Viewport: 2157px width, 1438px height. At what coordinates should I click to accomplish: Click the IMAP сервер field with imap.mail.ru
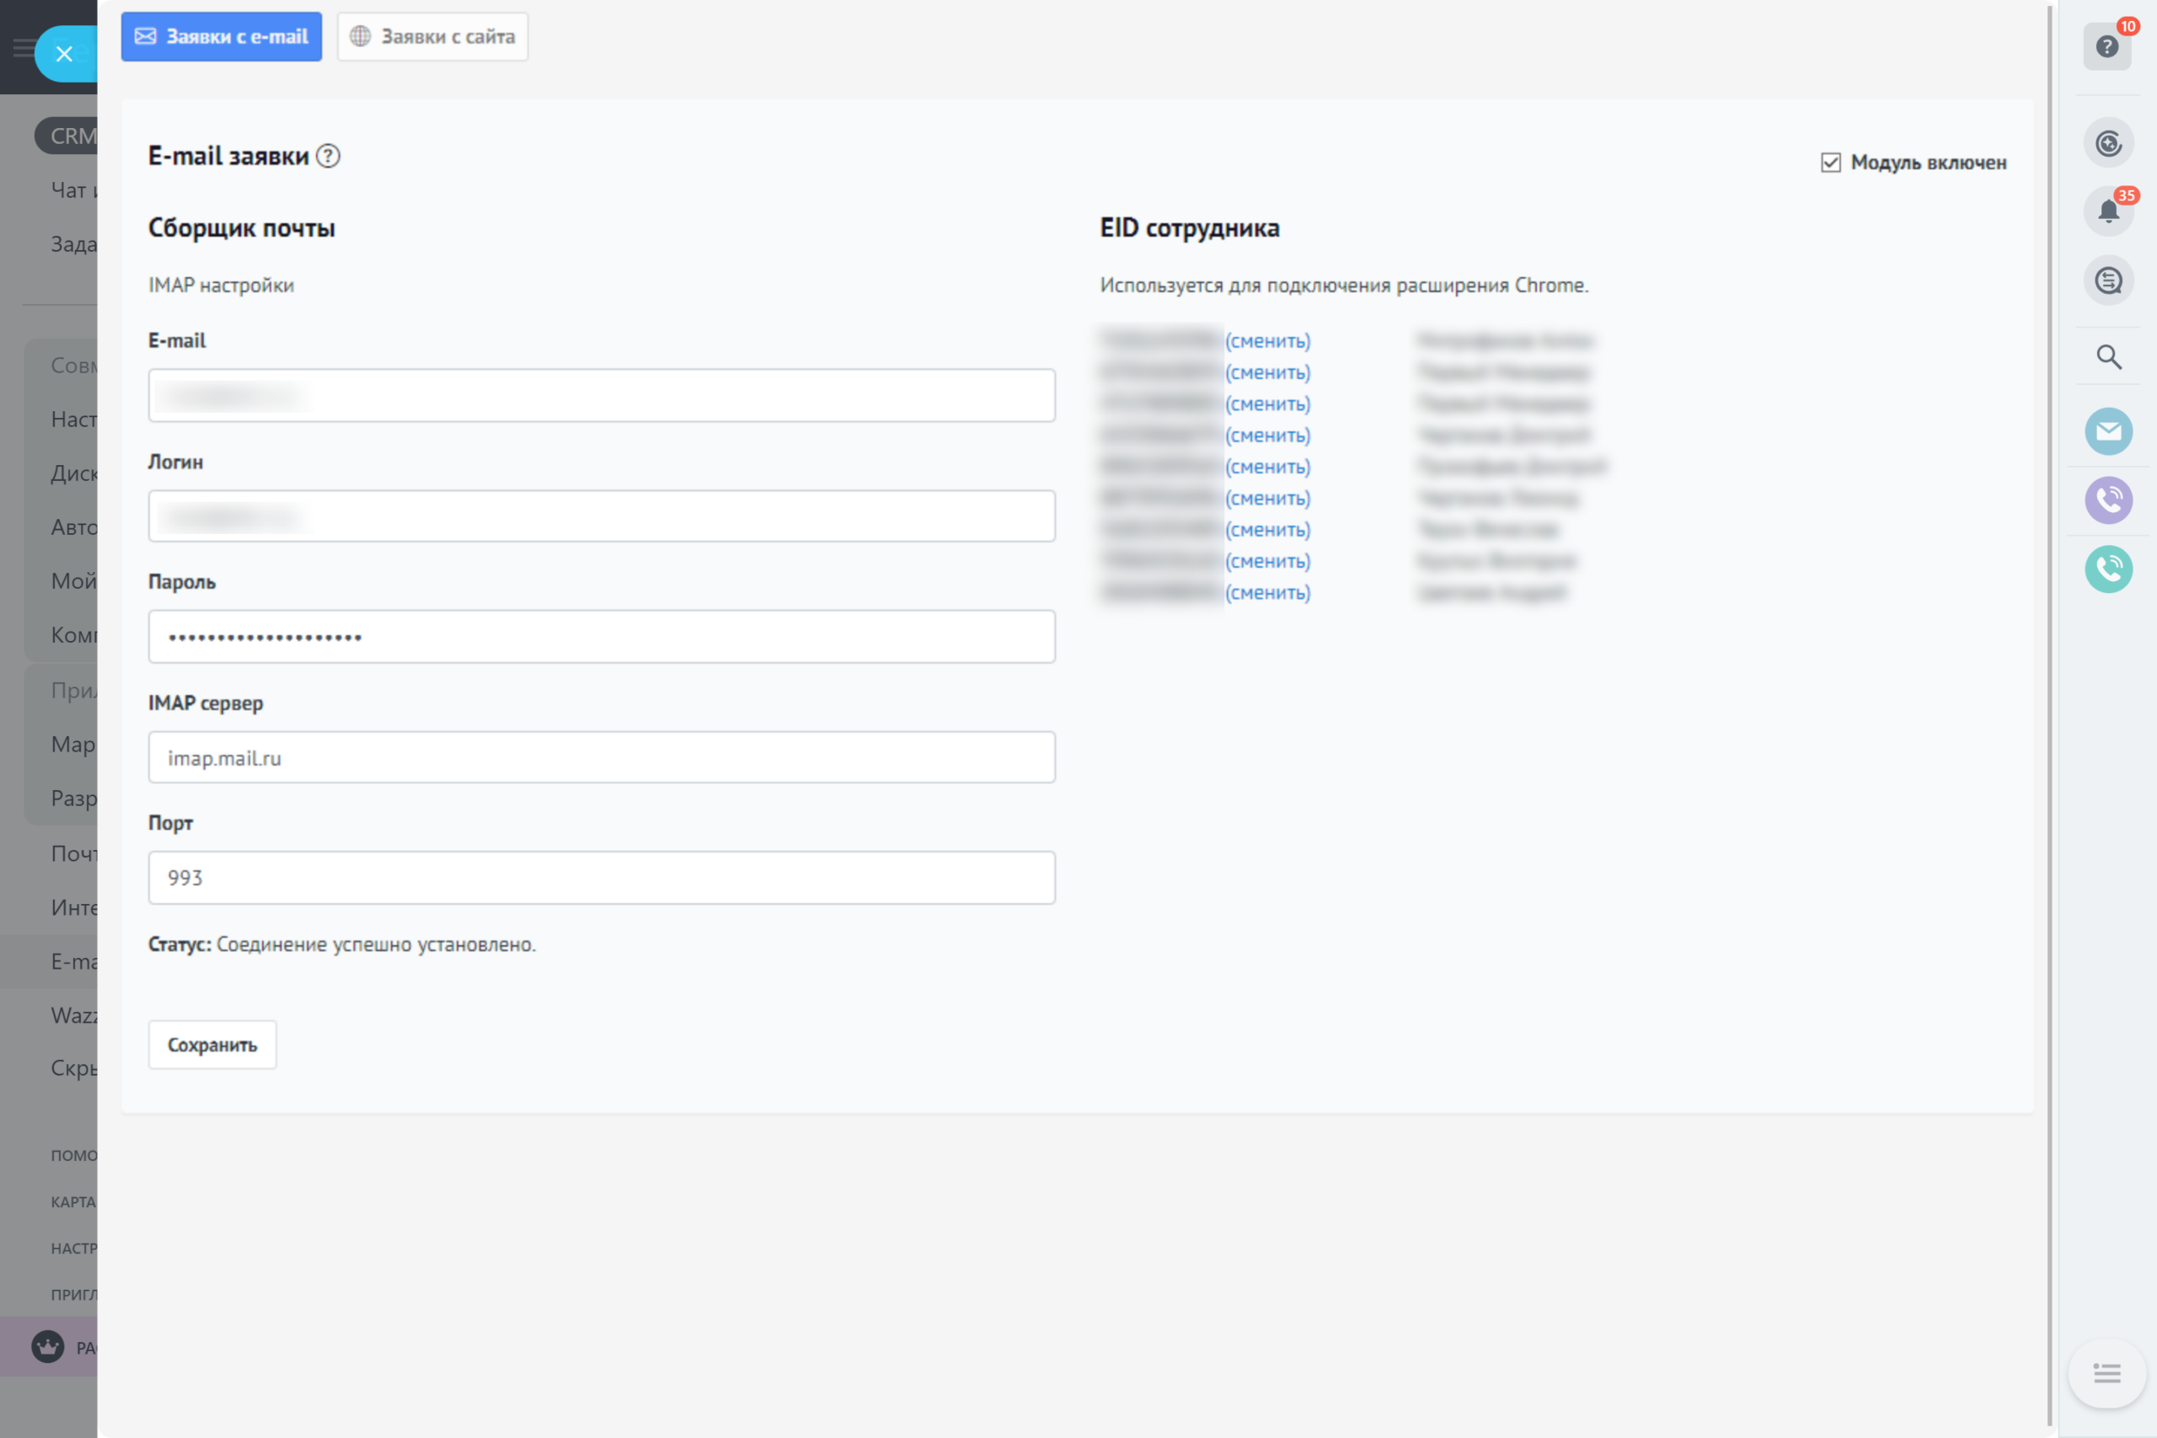point(602,757)
